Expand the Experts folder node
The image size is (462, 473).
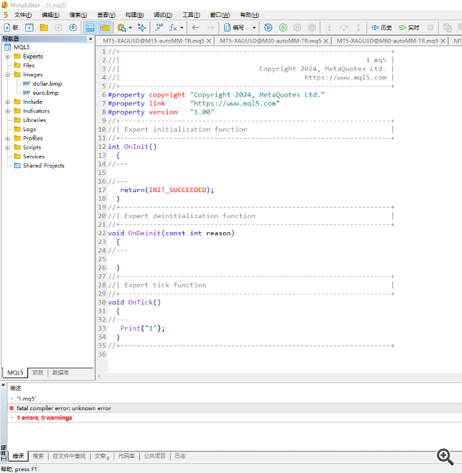click(7, 57)
